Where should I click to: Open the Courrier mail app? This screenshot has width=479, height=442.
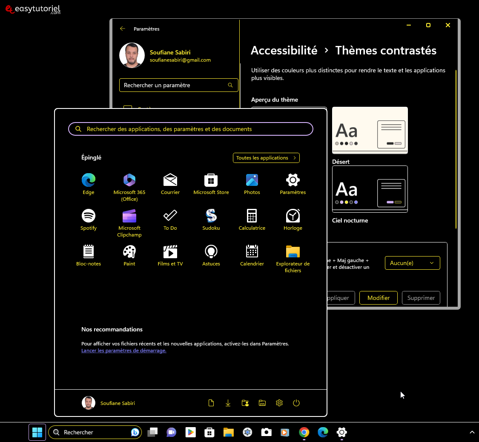170,184
